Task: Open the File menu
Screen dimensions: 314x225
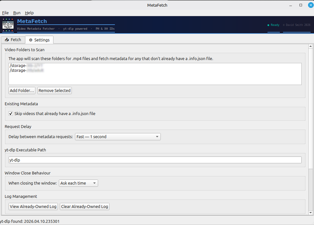Action: point(6,13)
